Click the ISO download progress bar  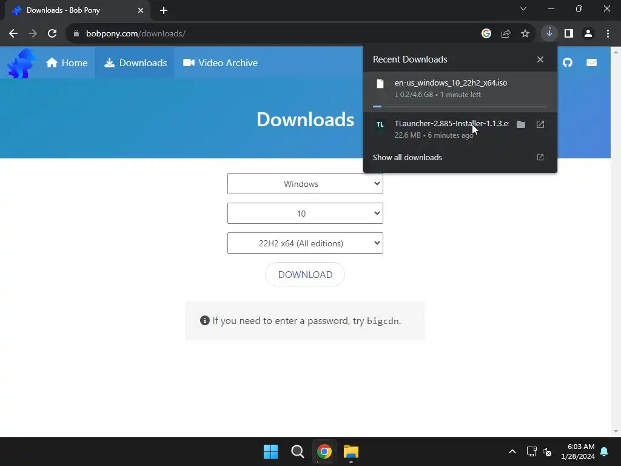tap(460, 106)
